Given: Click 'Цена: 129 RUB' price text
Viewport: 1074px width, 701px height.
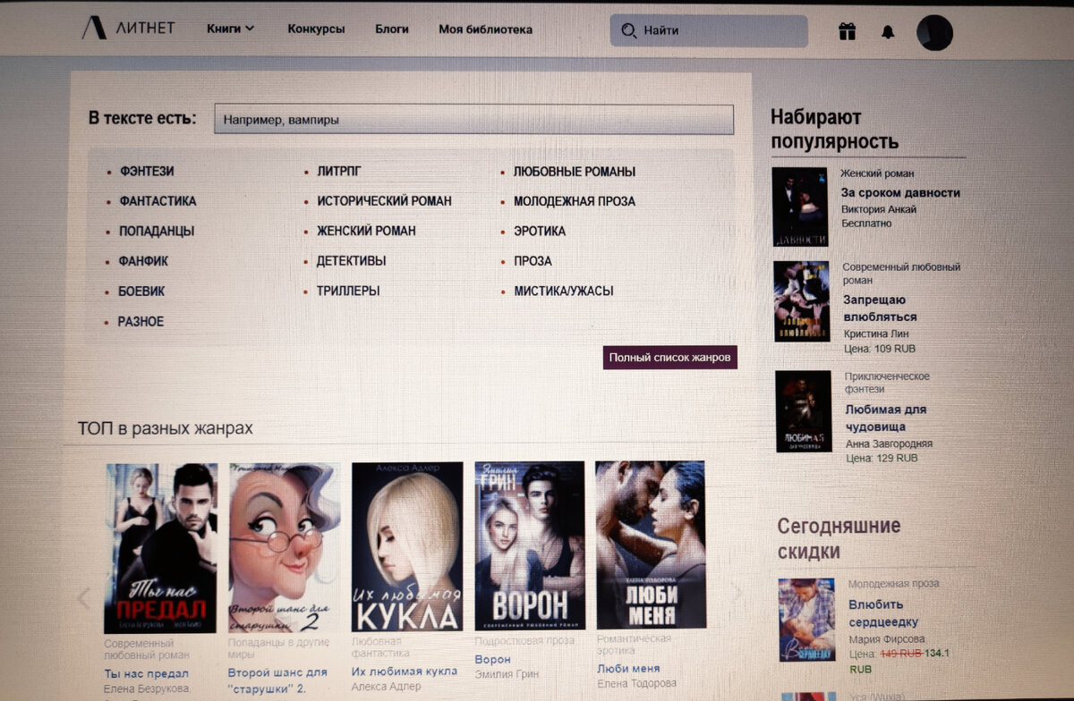Looking at the screenshot, I should pos(882,458).
